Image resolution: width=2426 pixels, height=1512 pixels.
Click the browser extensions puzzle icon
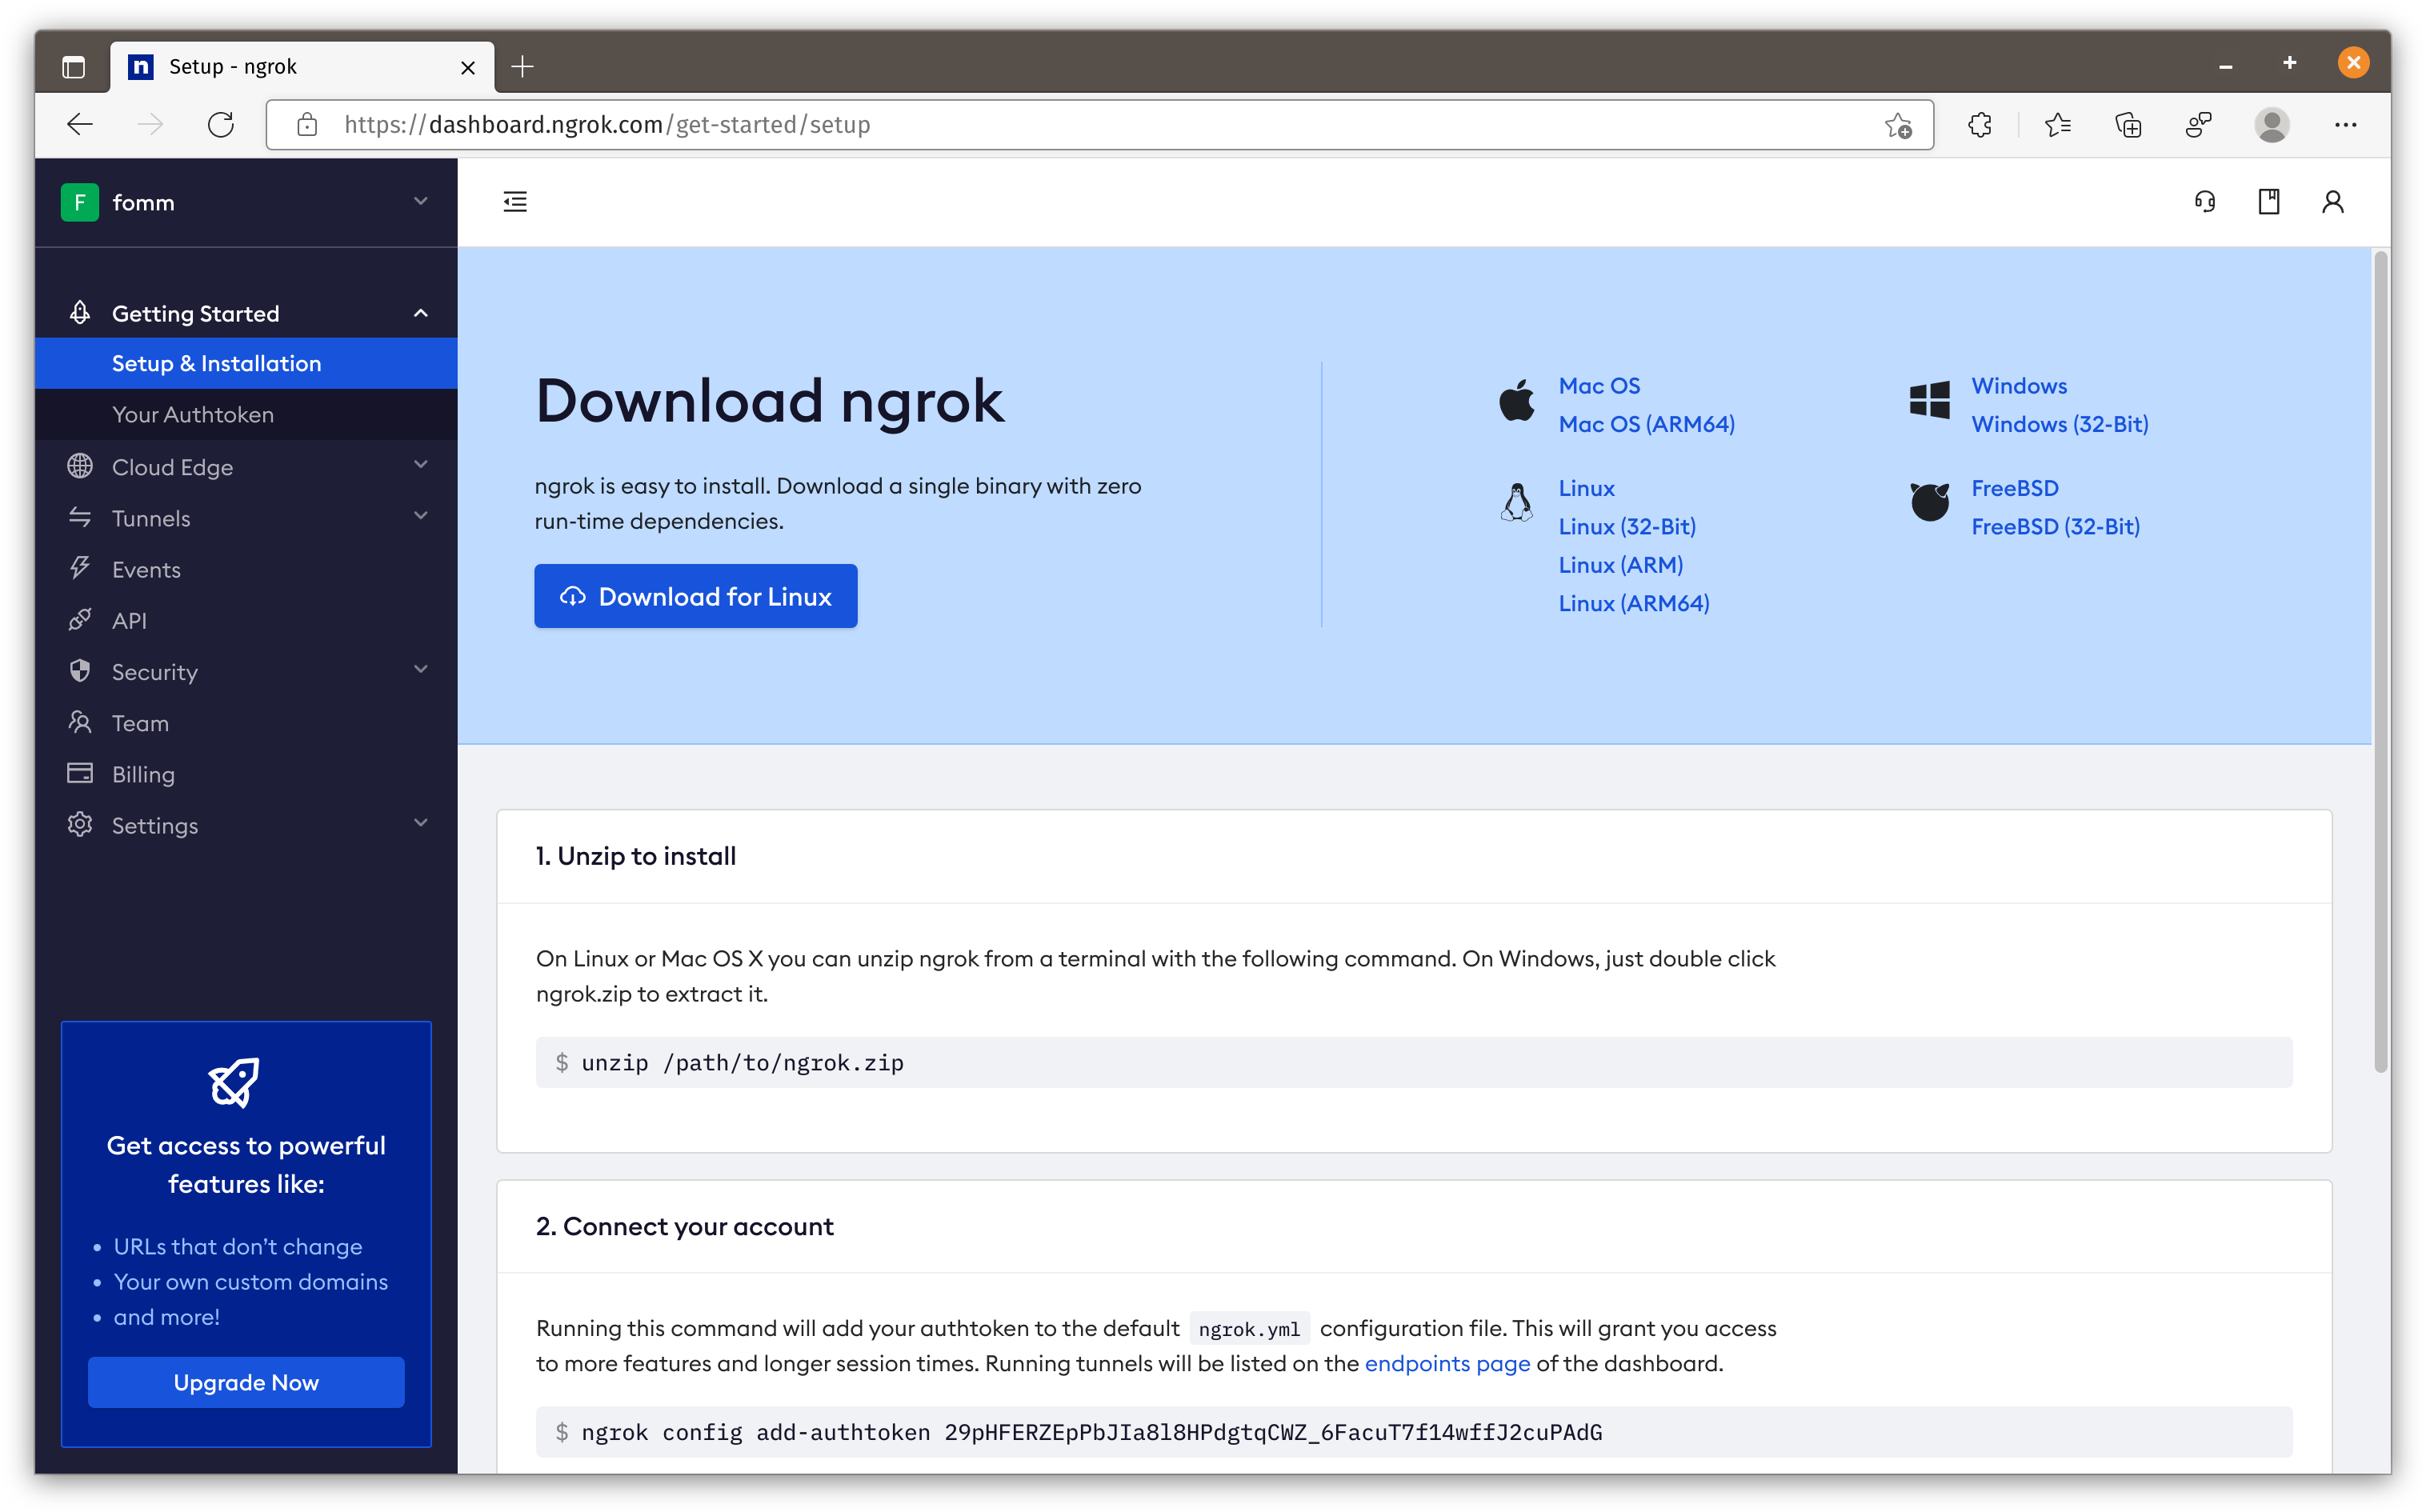coord(1980,125)
